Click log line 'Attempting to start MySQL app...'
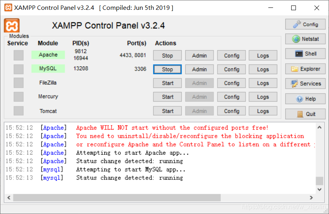The height and width of the screenshot is (214, 329). 131,169
